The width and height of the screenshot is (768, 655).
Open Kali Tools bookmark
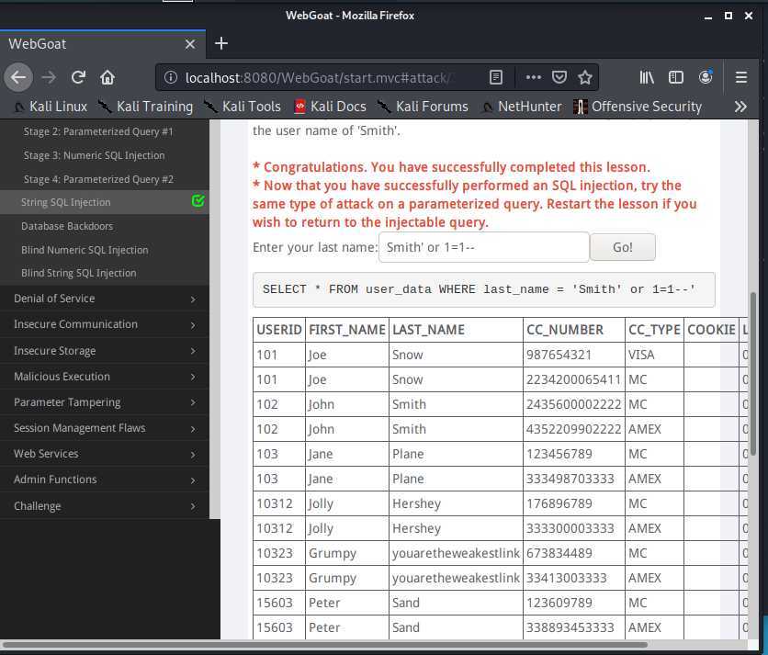tap(242, 107)
